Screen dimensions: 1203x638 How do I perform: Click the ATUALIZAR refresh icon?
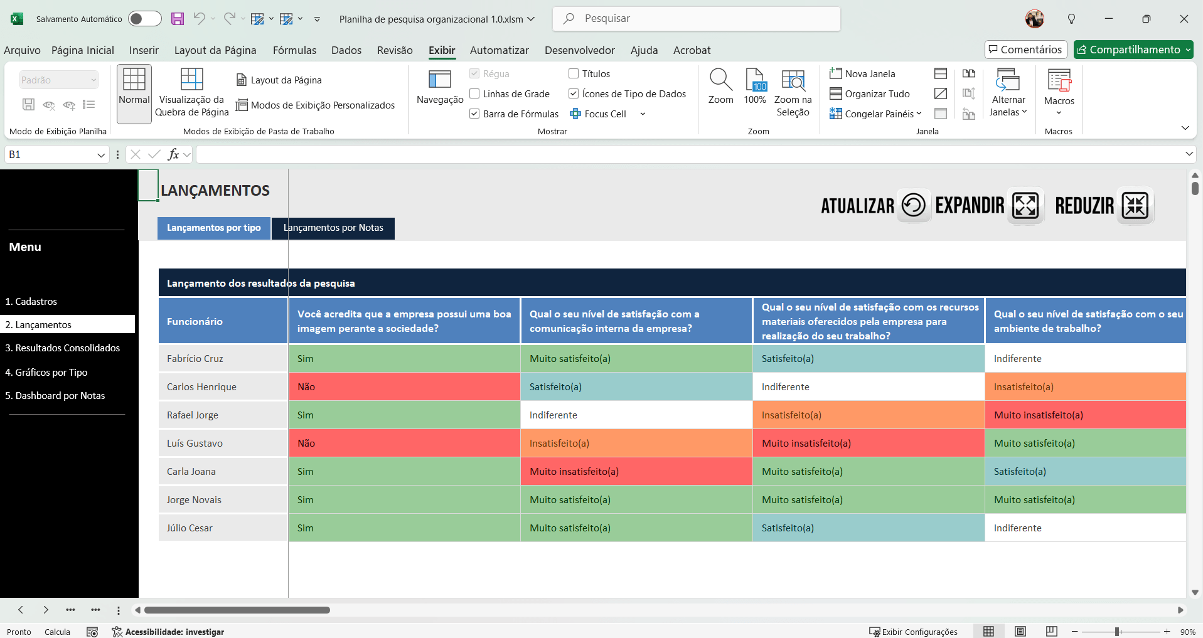[x=913, y=205]
